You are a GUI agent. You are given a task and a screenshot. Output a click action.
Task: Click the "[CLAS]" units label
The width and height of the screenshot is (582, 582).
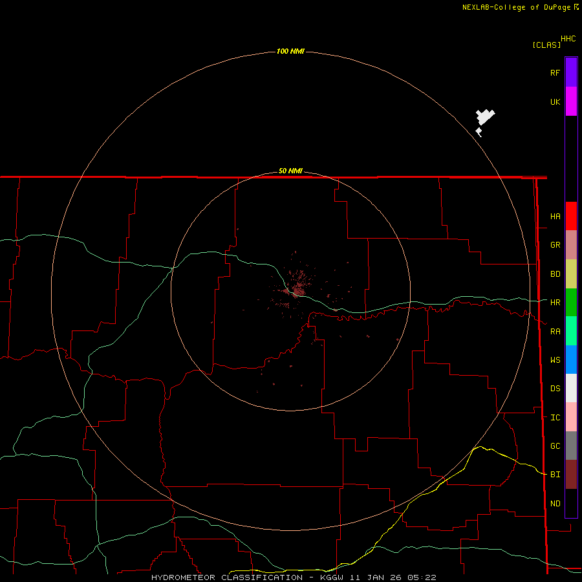click(x=546, y=45)
